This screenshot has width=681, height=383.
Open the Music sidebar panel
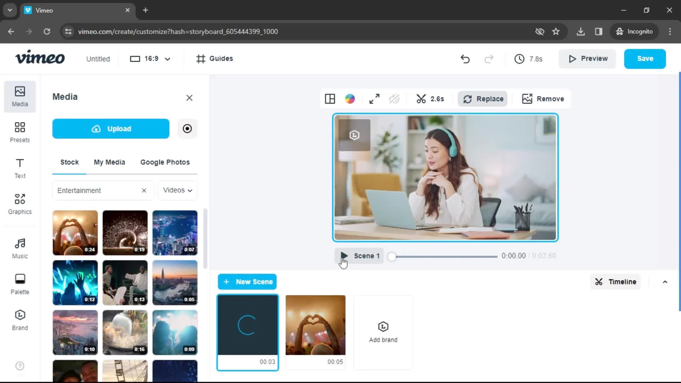click(x=20, y=249)
